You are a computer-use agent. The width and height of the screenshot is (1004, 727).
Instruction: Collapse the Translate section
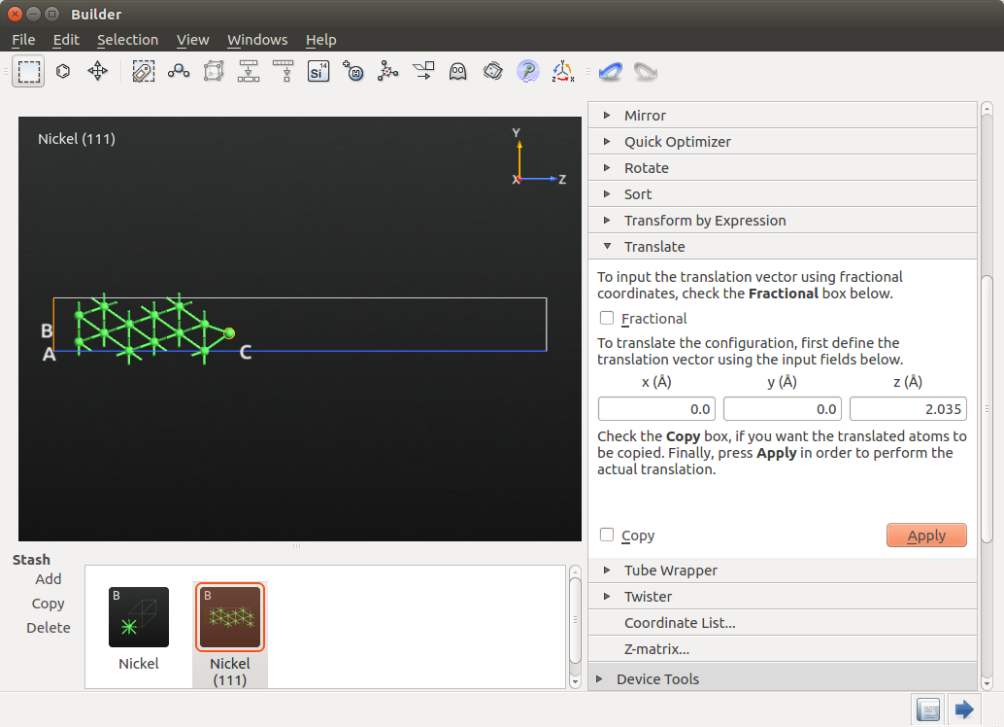(783, 247)
